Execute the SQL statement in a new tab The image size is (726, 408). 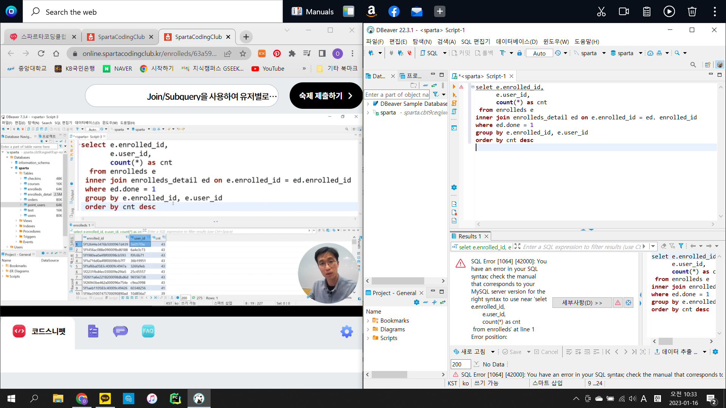point(454,95)
